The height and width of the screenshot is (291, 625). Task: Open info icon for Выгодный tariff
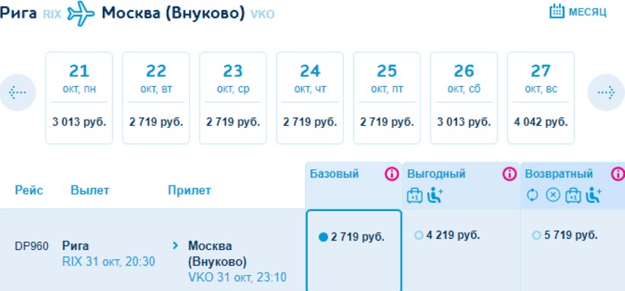(509, 174)
